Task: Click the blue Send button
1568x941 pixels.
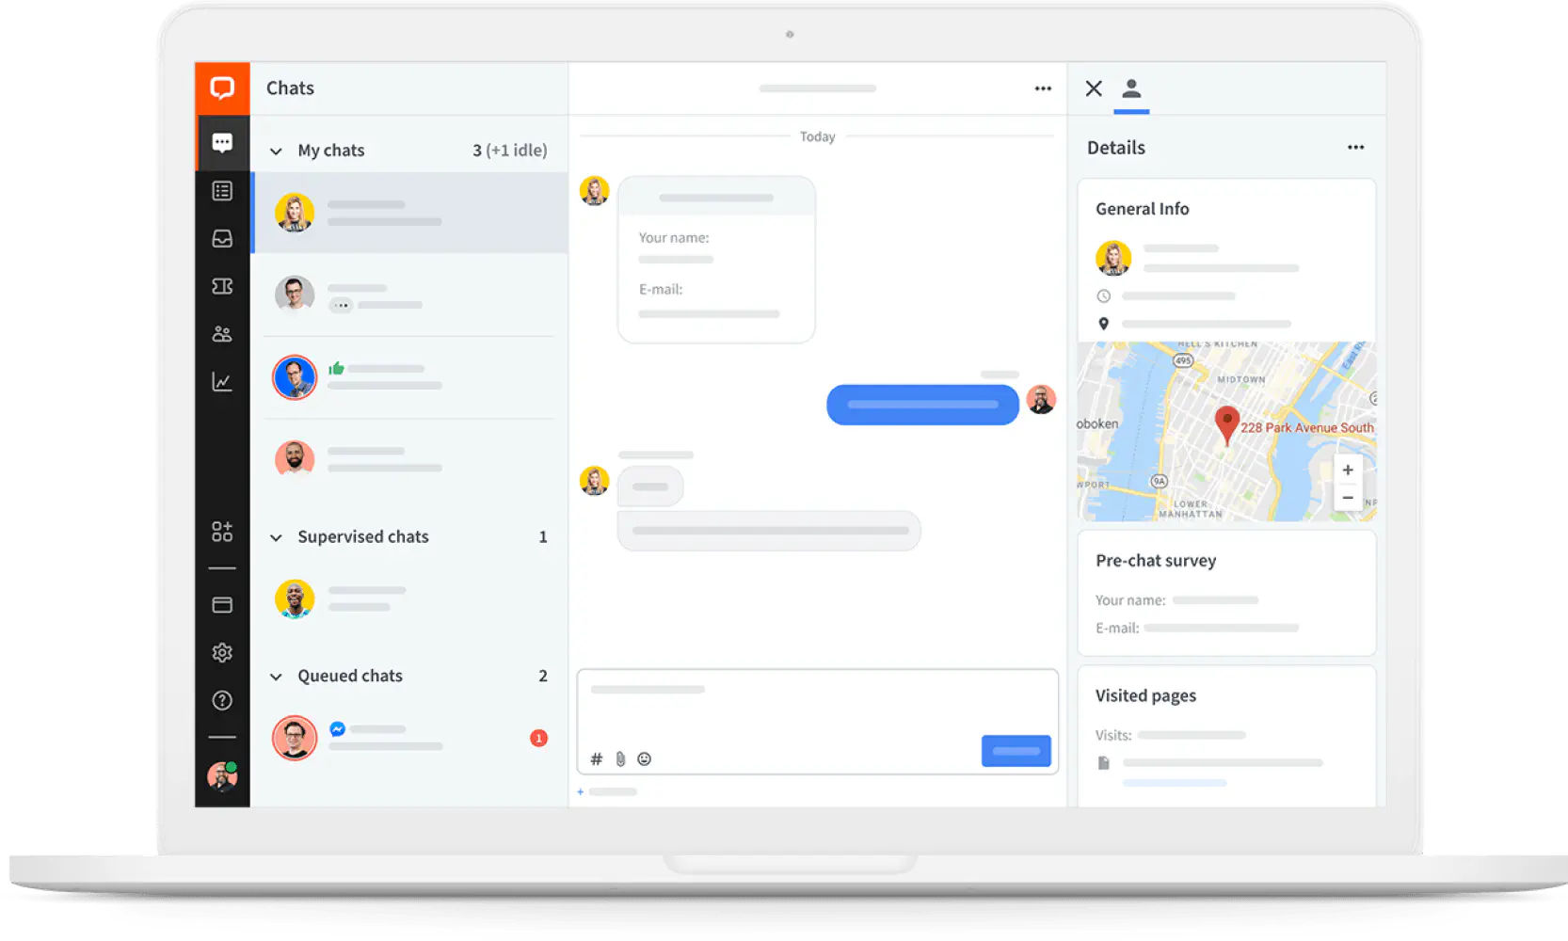Action: (1016, 751)
